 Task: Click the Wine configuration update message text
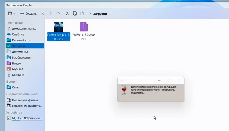click(x=153, y=90)
